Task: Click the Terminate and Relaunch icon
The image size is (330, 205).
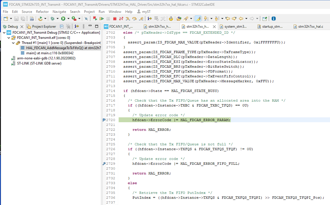Action: coord(95,19)
